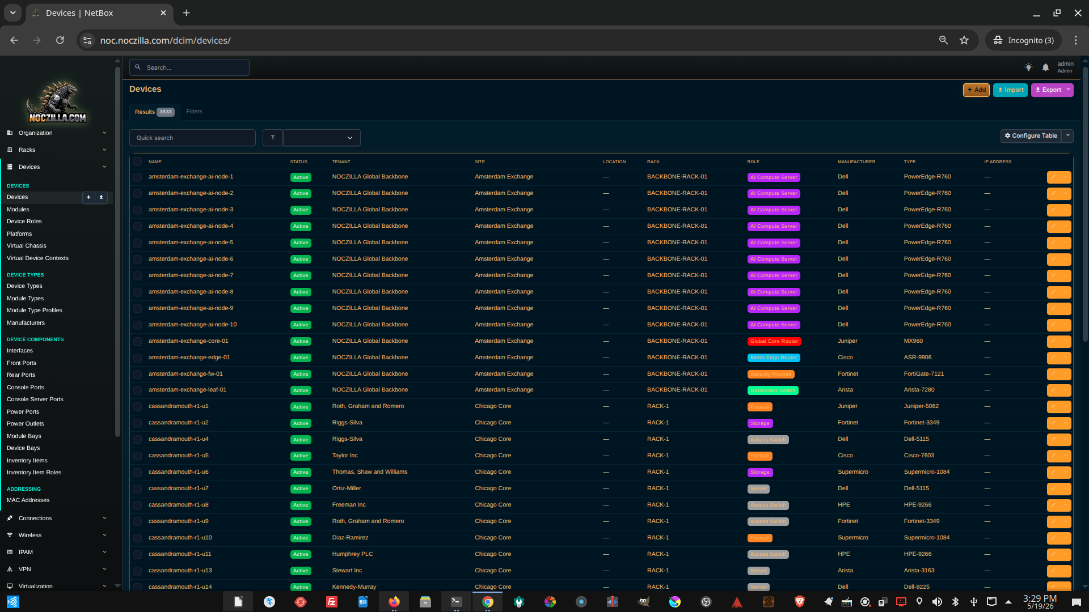
Task: Open Interfaces in the sidebar
Action: 20,351
